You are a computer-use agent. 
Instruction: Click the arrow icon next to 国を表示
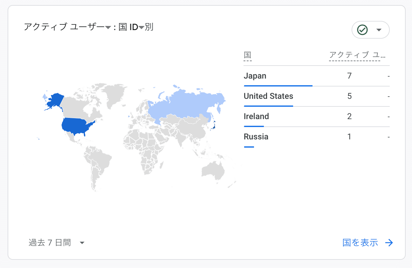389,243
